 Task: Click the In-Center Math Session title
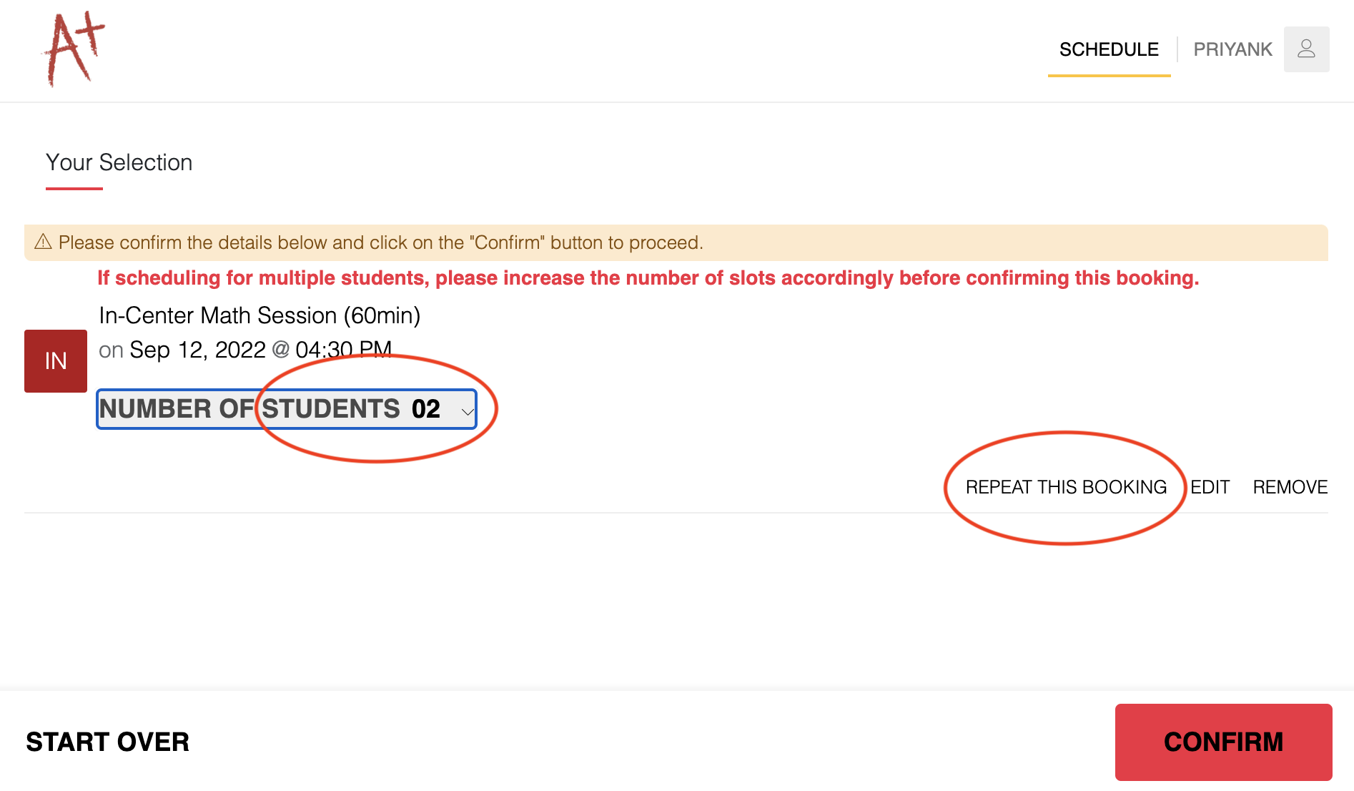point(260,315)
